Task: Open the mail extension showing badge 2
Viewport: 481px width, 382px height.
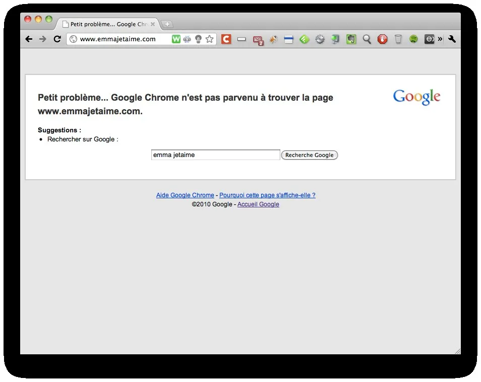Action: (x=258, y=40)
